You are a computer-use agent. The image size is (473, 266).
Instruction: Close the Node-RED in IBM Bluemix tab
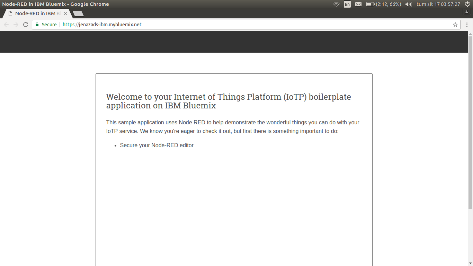click(x=65, y=14)
